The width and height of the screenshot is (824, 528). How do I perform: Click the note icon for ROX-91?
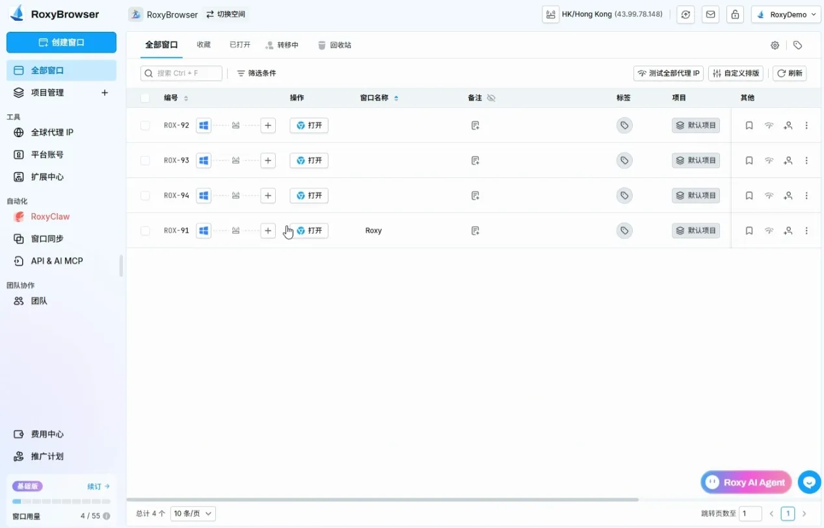(x=475, y=231)
